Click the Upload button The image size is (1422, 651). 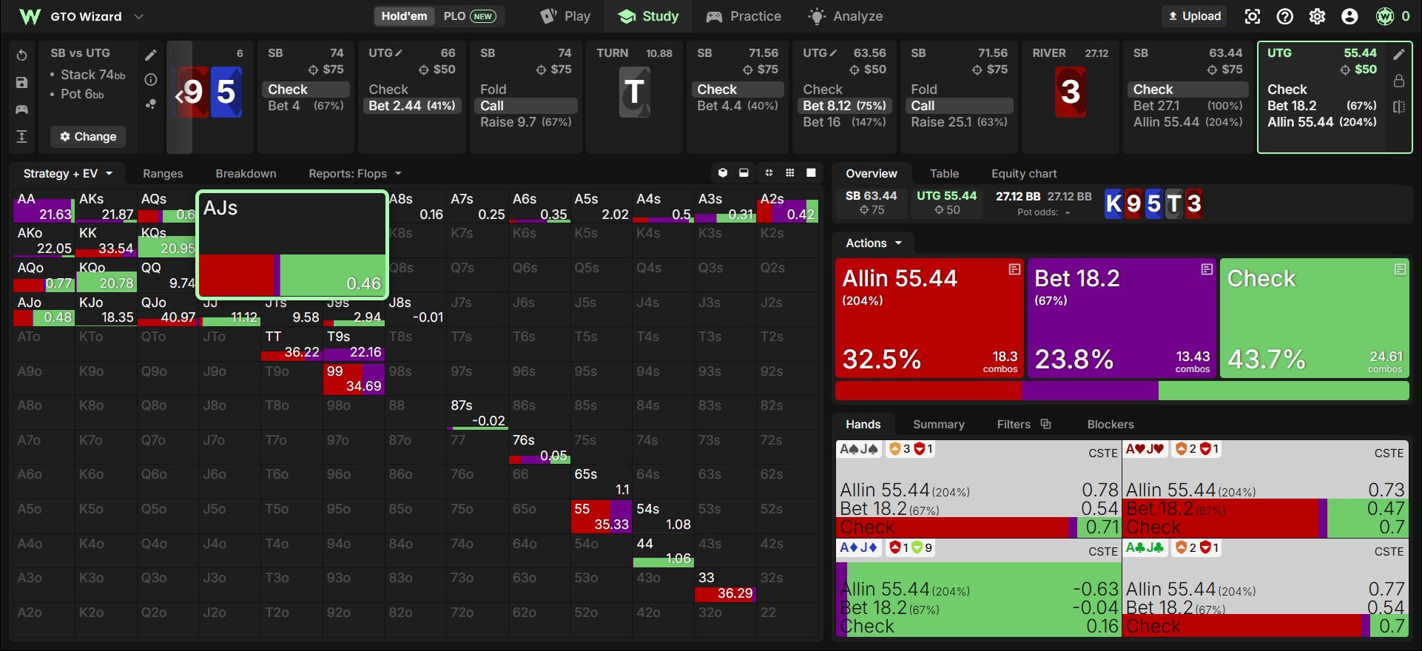click(x=1195, y=16)
